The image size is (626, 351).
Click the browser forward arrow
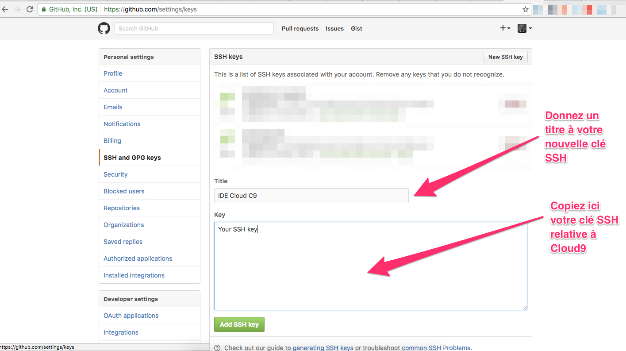(x=17, y=9)
